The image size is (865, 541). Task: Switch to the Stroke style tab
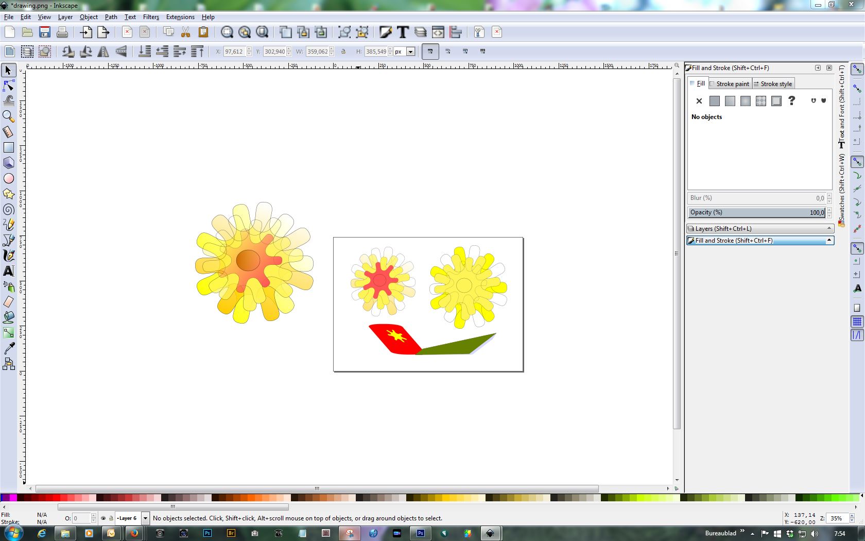pyautogui.click(x=773, y=84)
